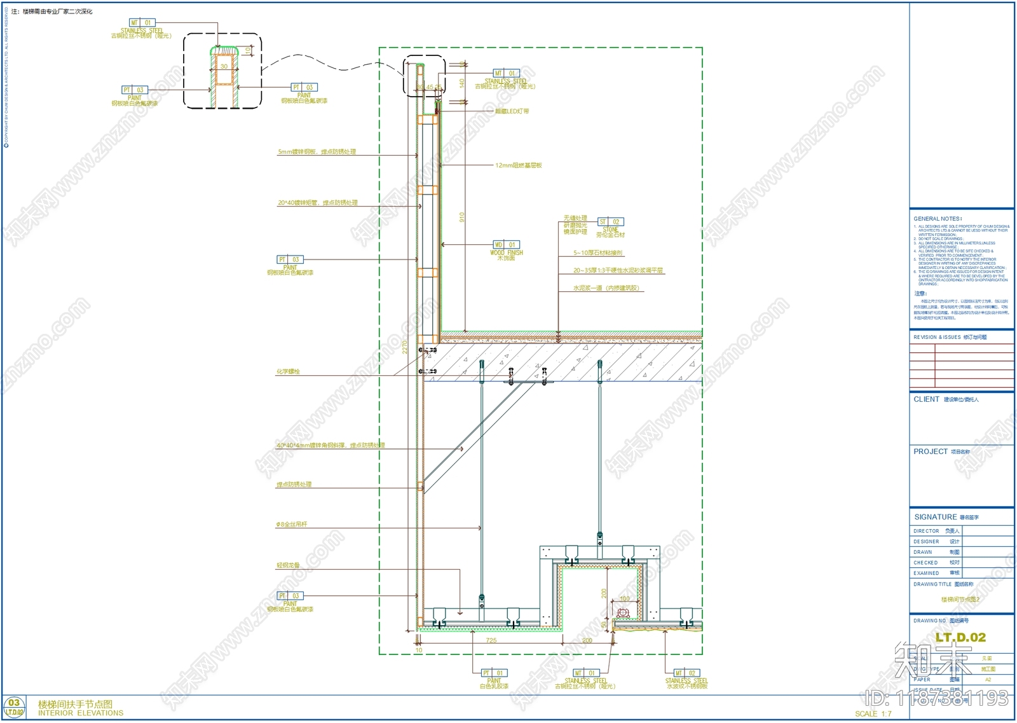Click the 'DRAWN' row label
This screenshot has height=723, width=1017.
[923, 553]
